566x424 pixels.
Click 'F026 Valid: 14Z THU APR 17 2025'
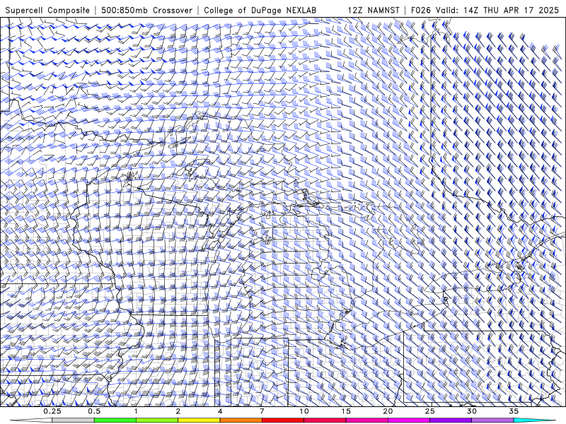(x=485, y=10)
